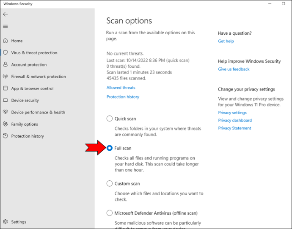
Task: Open Family options section
Action: [x=25, y=124]
